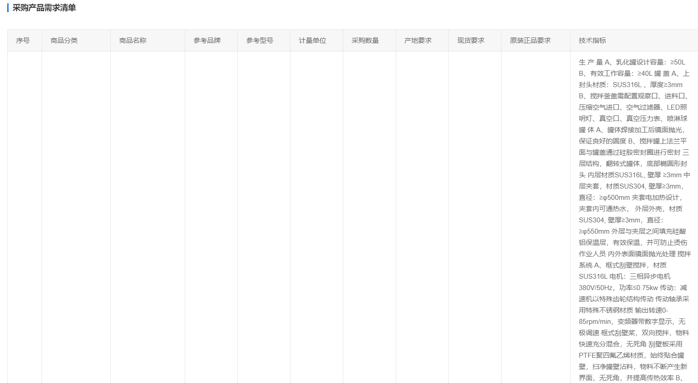The width and height of the screenshot is (698, 383).
Task: Click the line starting with ≥φ550mm 外层
Action: [x=632, y=231]
